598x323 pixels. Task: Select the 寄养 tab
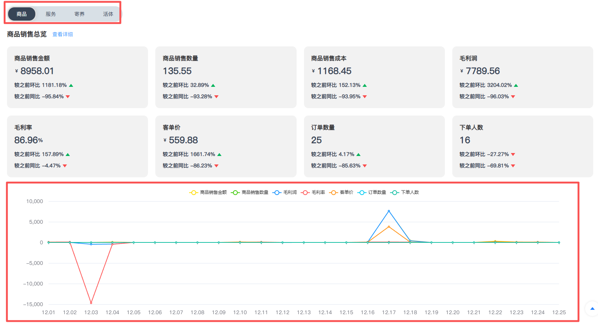point(79,14)
